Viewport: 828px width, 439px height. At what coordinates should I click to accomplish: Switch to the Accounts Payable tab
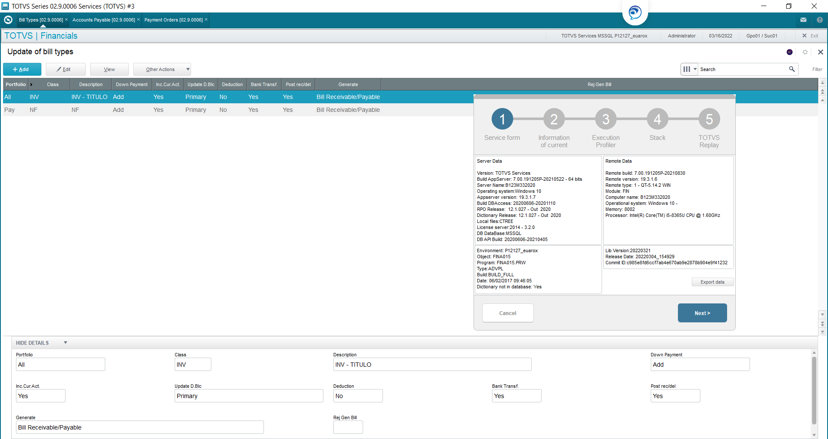(103, 20)
